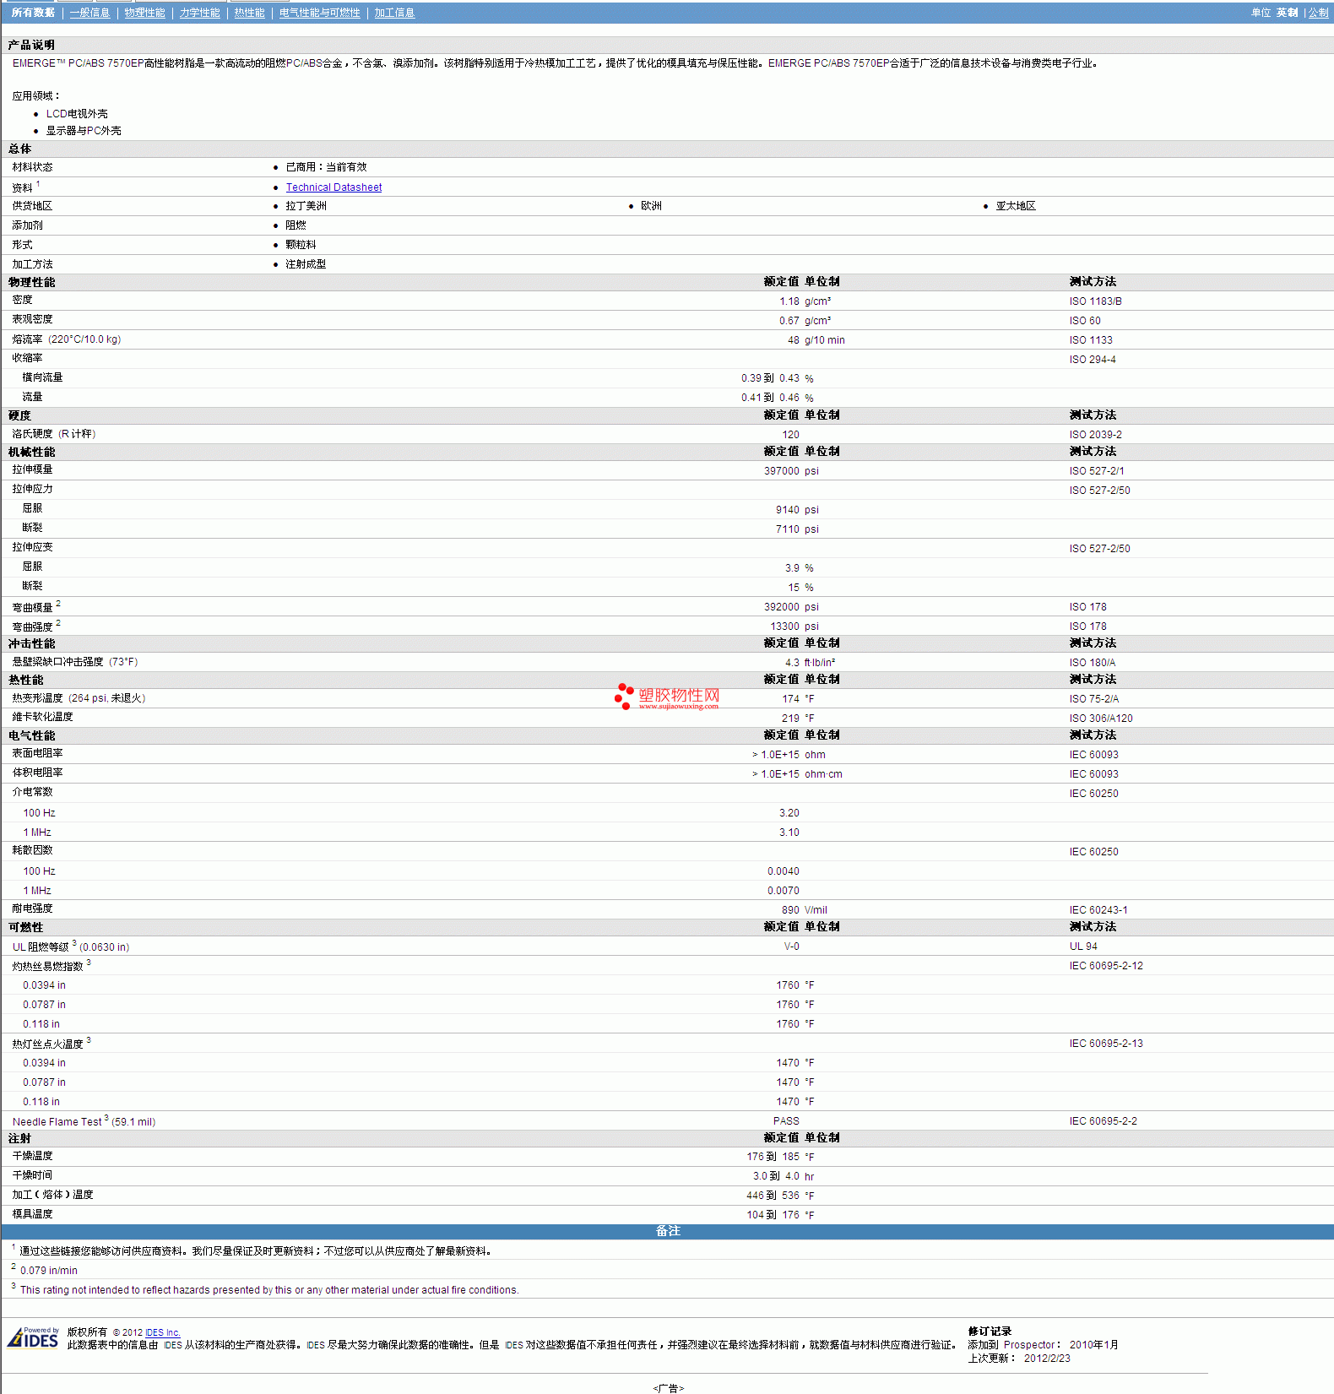The width and height of the screenshot is (1334, 1394).
Task: Click the 洛氏硬度 row label
Action: tap(54, 434)
